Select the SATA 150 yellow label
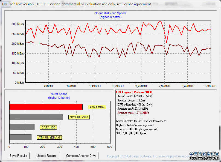Screen dimensions: 221x162 [x=49, y=127]
